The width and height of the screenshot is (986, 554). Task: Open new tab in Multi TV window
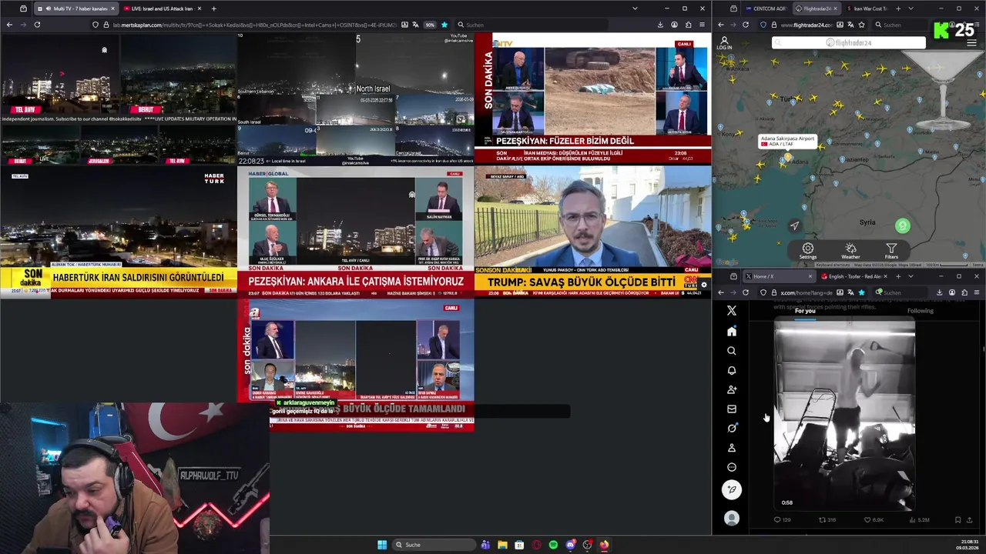[213, 8]
